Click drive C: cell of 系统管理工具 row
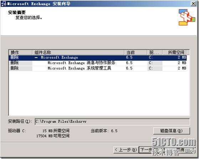 pos(155,68)
